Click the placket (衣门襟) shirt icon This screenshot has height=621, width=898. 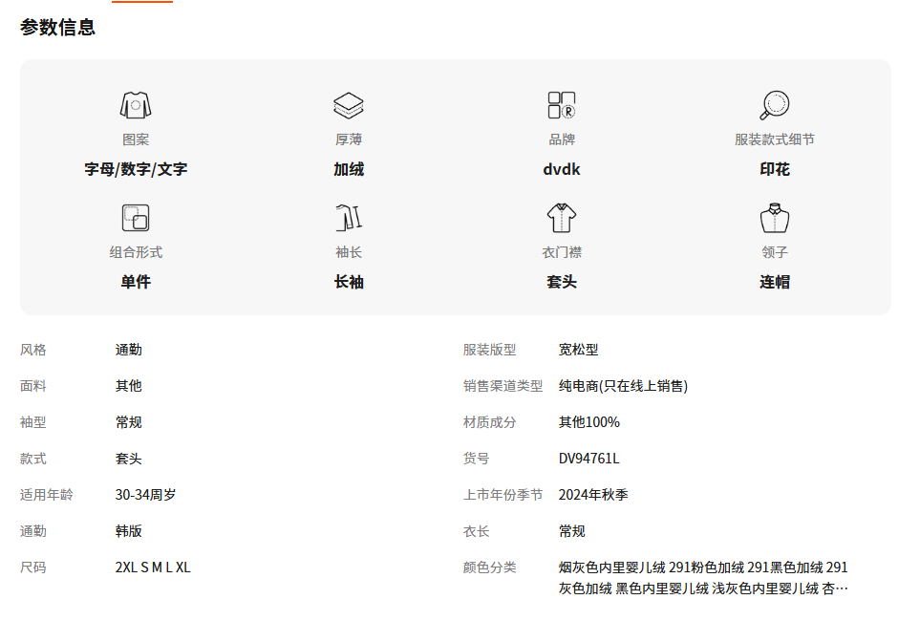coord(561,218)
